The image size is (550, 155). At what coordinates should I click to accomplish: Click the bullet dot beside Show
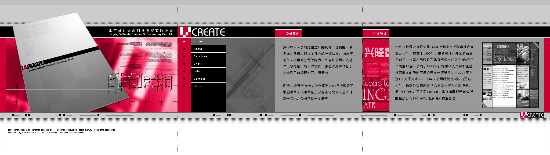[184, 64]
